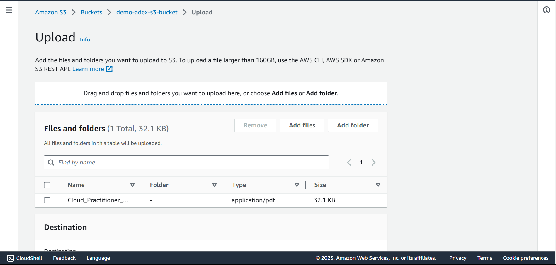
Task: Focus the Find by name search field
Action: (x=186, y=162)
